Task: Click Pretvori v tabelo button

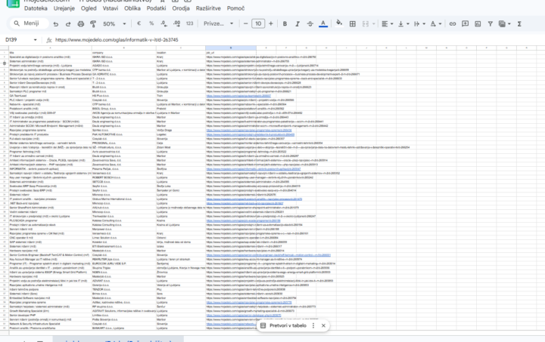Action: pos(284,325)
